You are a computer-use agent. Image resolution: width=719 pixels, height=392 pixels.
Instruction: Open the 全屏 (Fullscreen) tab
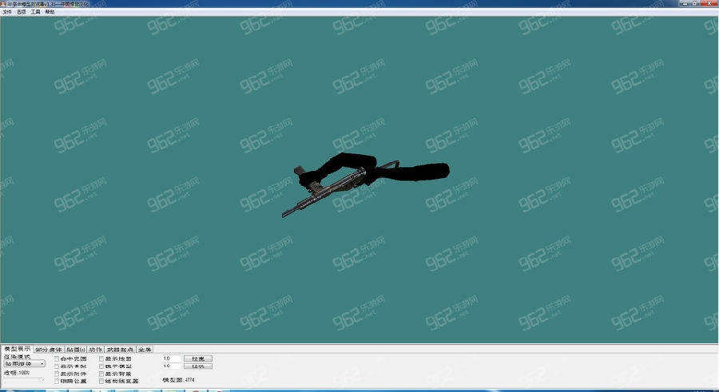click(x=145, y=350)
